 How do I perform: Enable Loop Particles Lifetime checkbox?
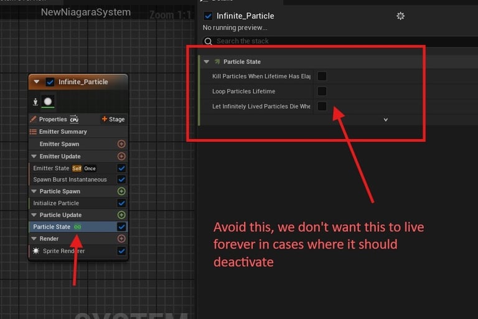click(322, 91)
